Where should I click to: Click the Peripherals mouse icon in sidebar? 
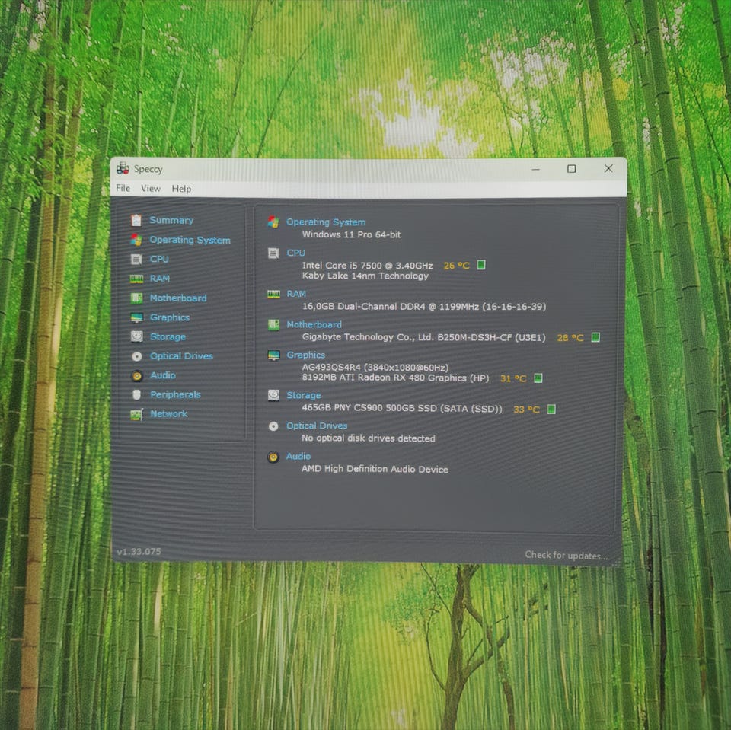136,395
